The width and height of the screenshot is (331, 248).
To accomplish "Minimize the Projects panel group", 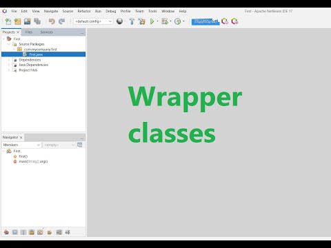I will coord(82,33).
